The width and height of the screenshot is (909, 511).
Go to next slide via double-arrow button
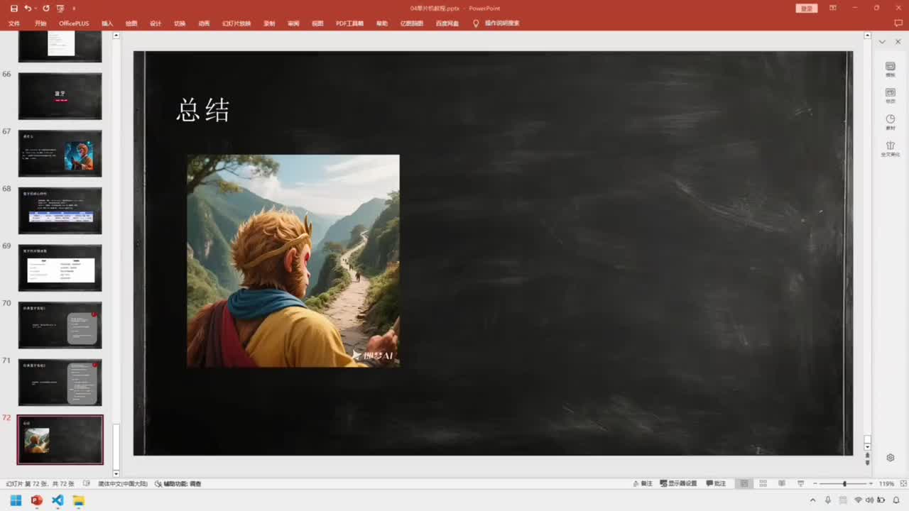pyautogui.click(x=867, y=463)
